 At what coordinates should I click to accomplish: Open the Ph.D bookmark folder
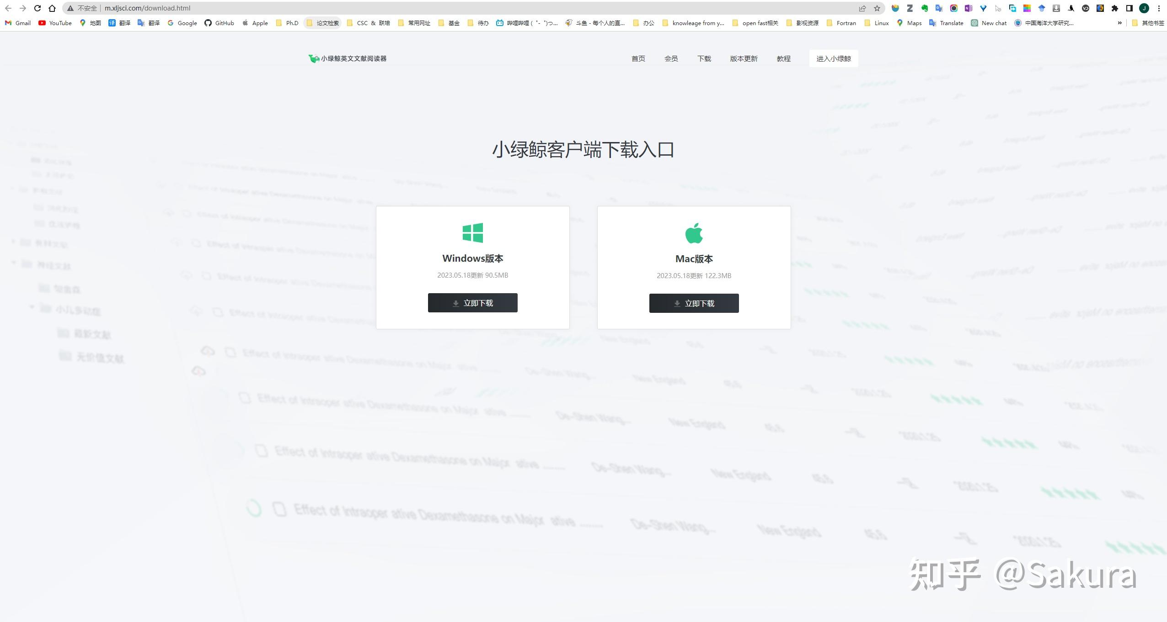point(287,23)
